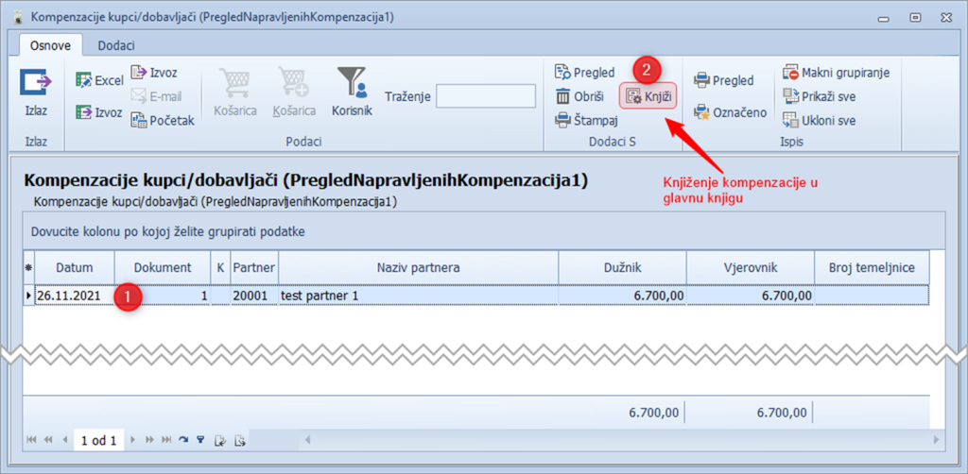Viewport: 968px width, 474px height.
Task: Click Knjiži to post the compensation
Action: click(648, 95)
